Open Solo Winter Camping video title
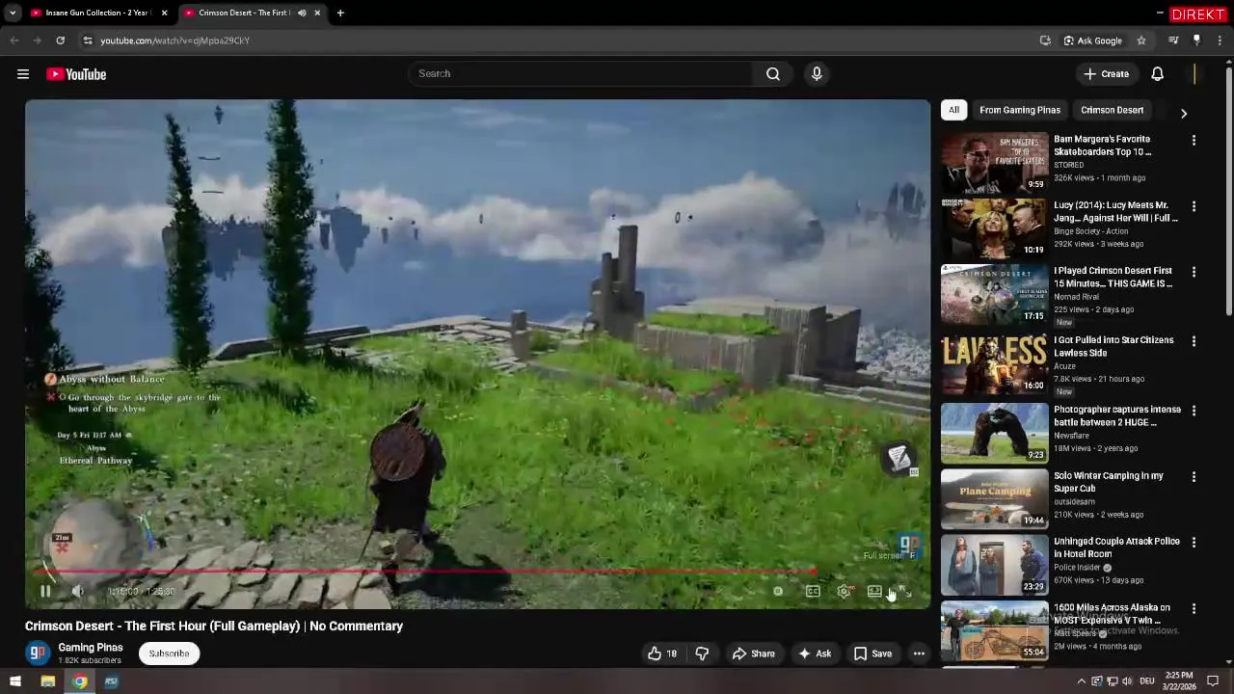 point(1109,482)
